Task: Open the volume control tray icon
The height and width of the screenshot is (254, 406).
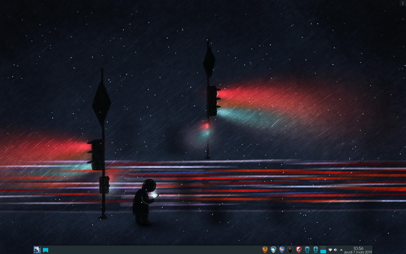Action: coord(336,250)
